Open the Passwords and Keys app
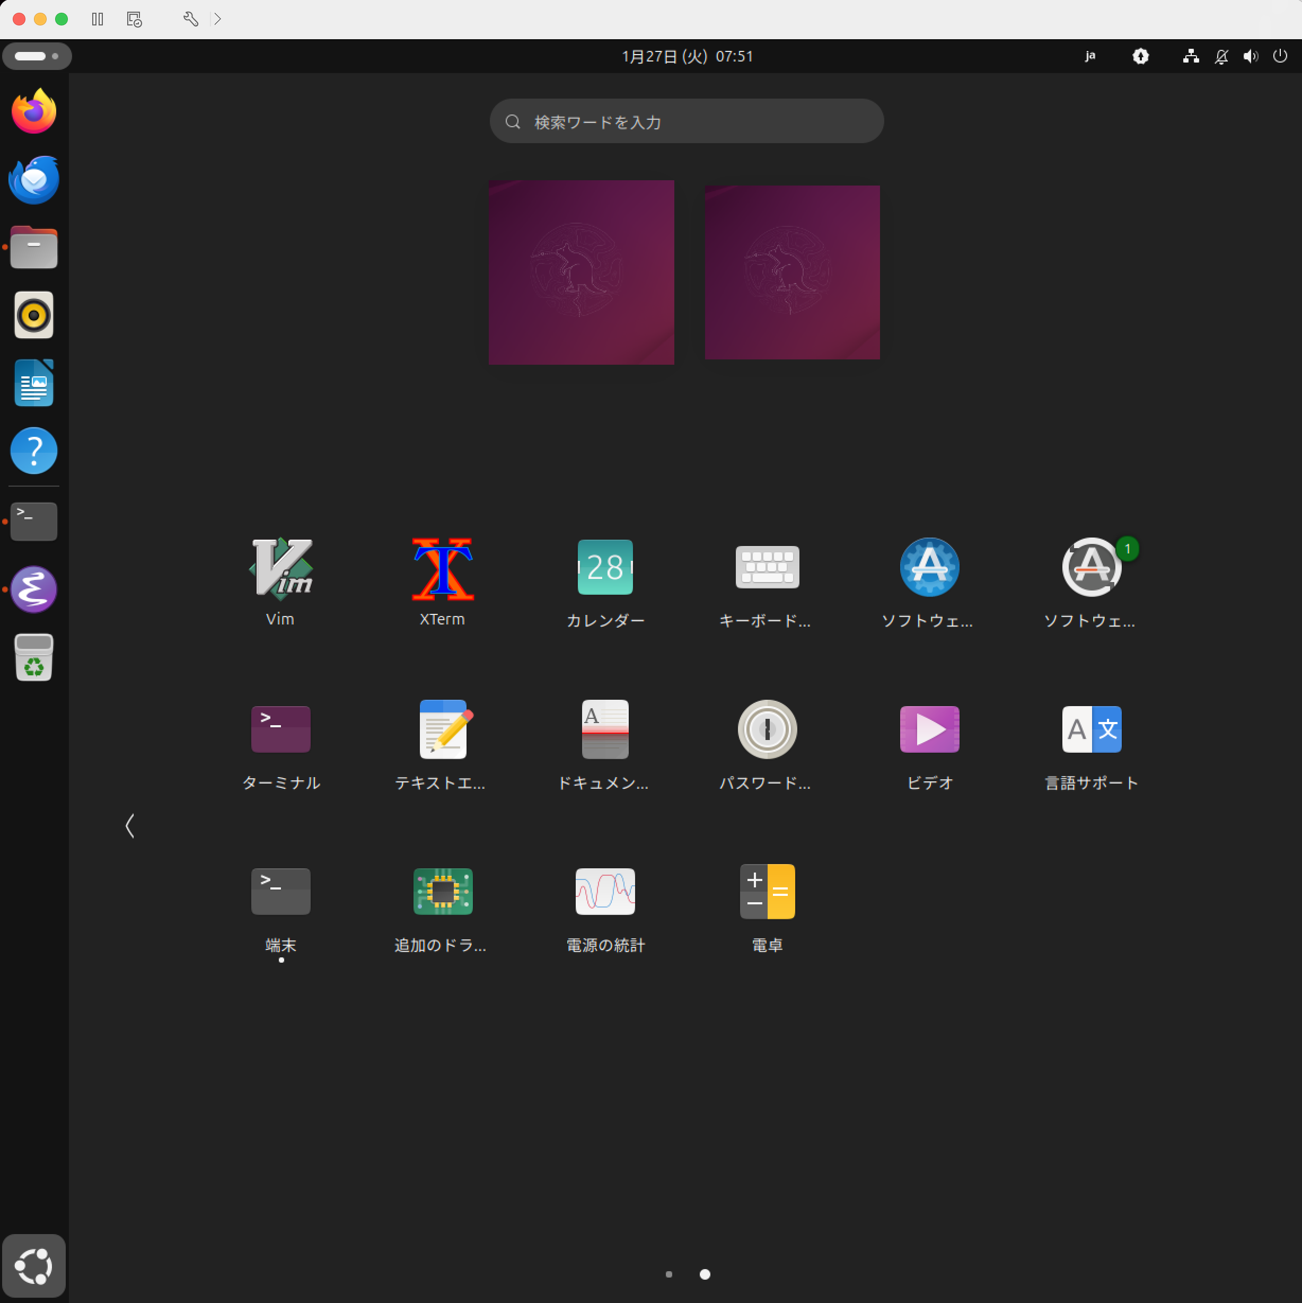Image resolution: width=1302 pixels, height=1303 pixels. (767, 730)
